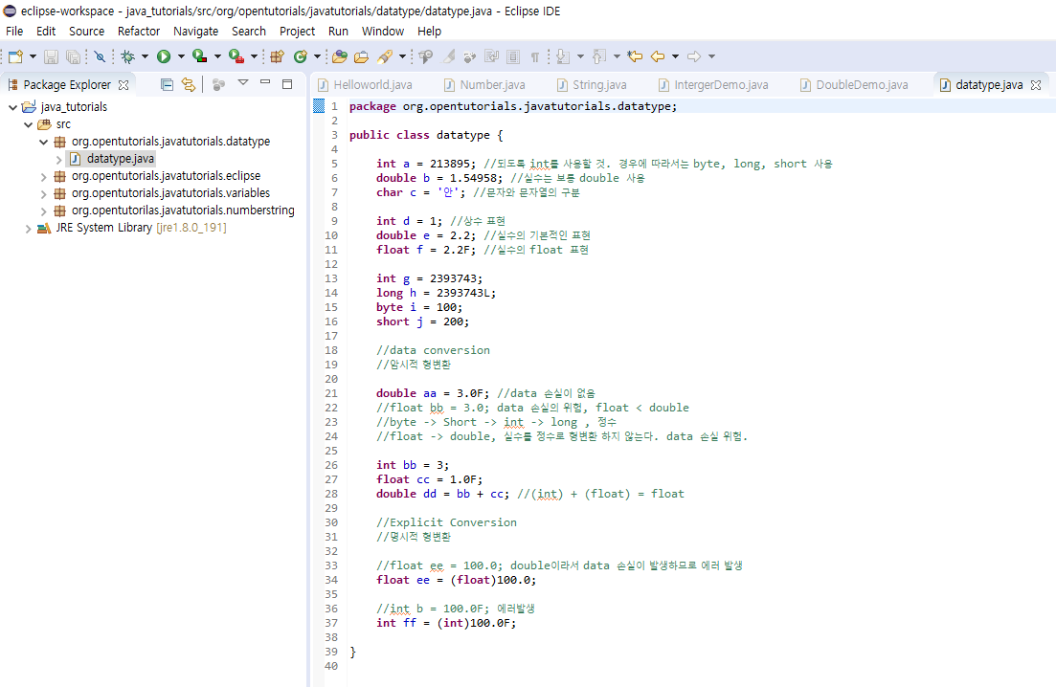1056x687 pixels.
Task: Run the program with green Run button
Action: [x=164, y=57]
